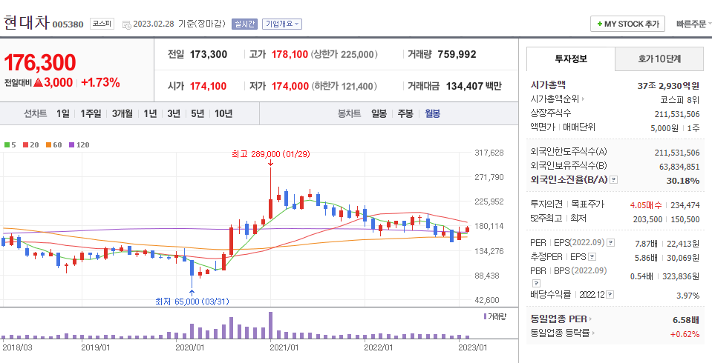Switch to the 호가10단계 tab
Screen dimensions: 712x363
coord(659,59)
